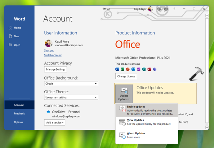The height and width of the screenshot is (148, 214).
Task: Open the Office Background dropdown set to Circuit
Action: point(71,84)
